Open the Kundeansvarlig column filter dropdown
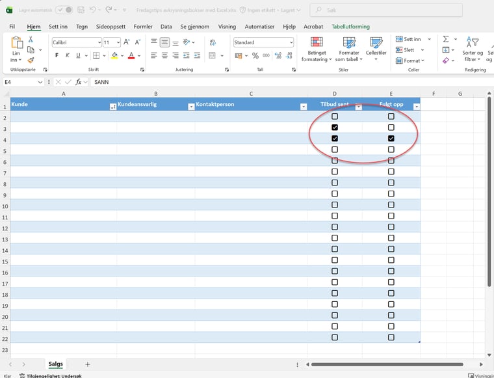The image size is (494, 378). tap(191, 107)
